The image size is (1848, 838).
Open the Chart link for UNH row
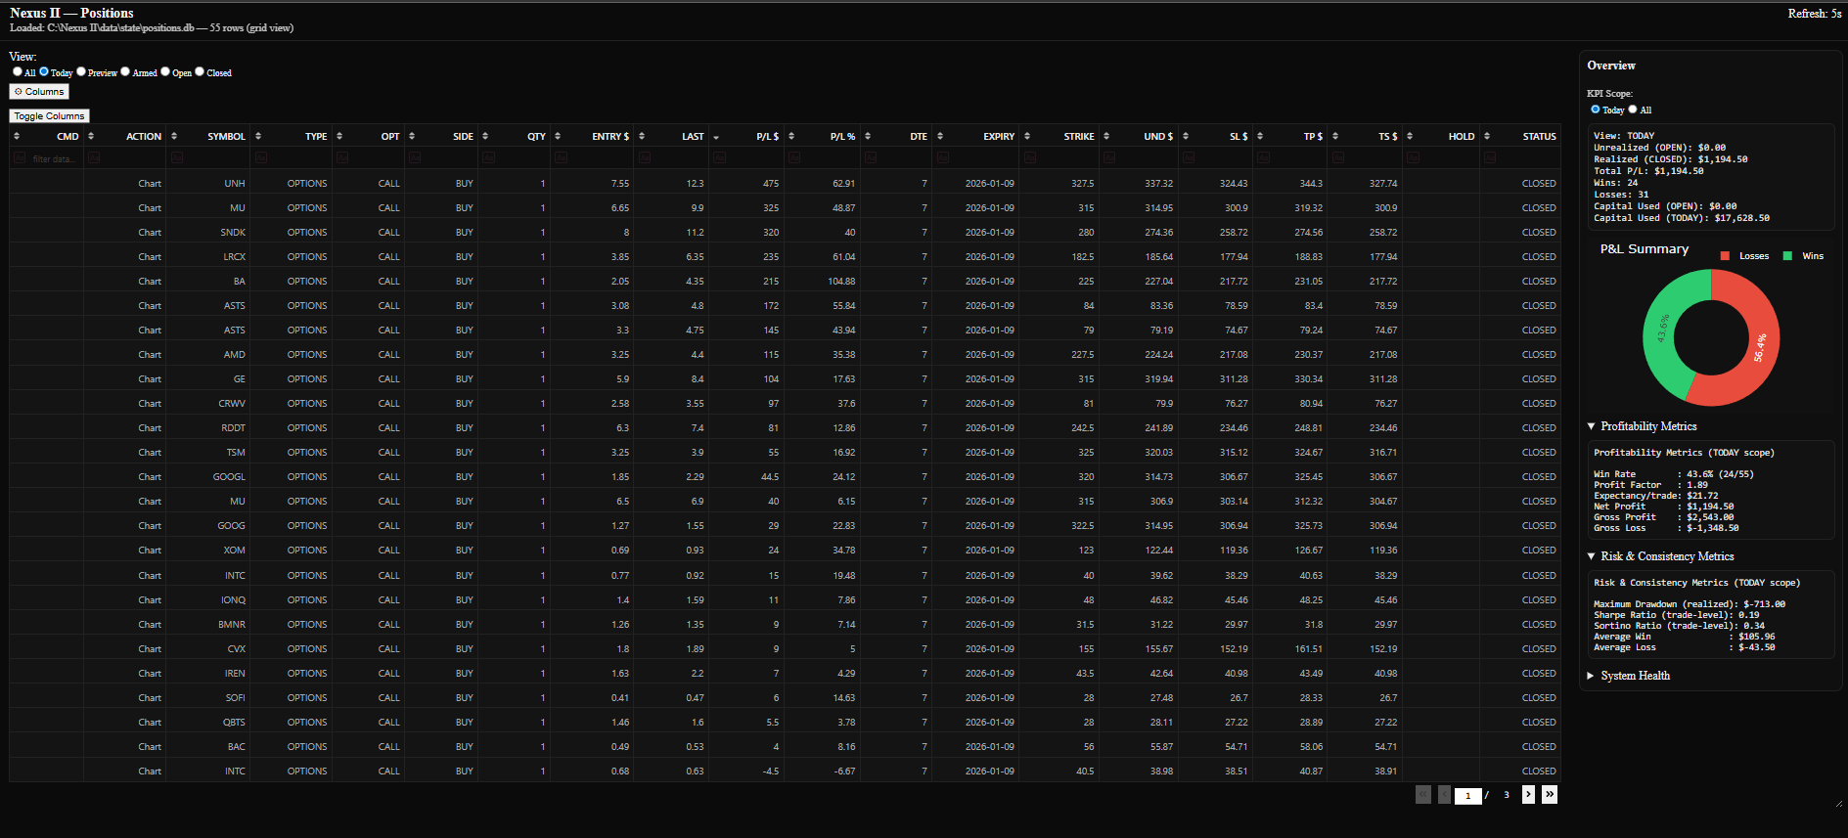tap(150, 184)
